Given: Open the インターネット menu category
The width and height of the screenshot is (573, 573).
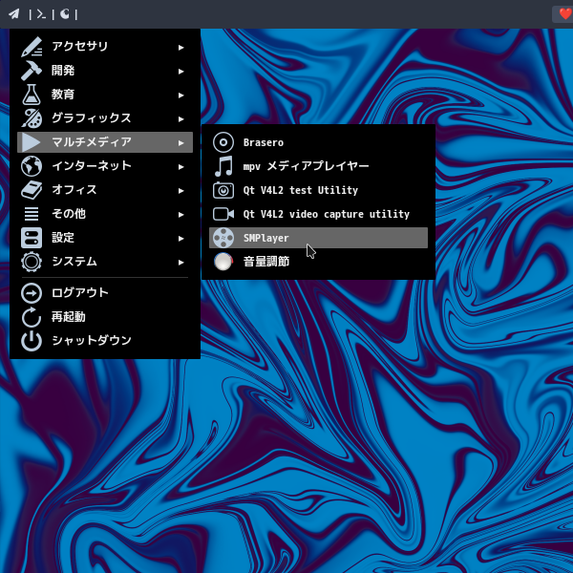Looking at the screenshot, I should pyautogui.click(x=105, y=166).
